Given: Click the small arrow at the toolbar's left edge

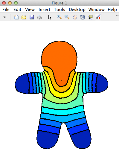Looking at the screenshot, I should (4, 17).
